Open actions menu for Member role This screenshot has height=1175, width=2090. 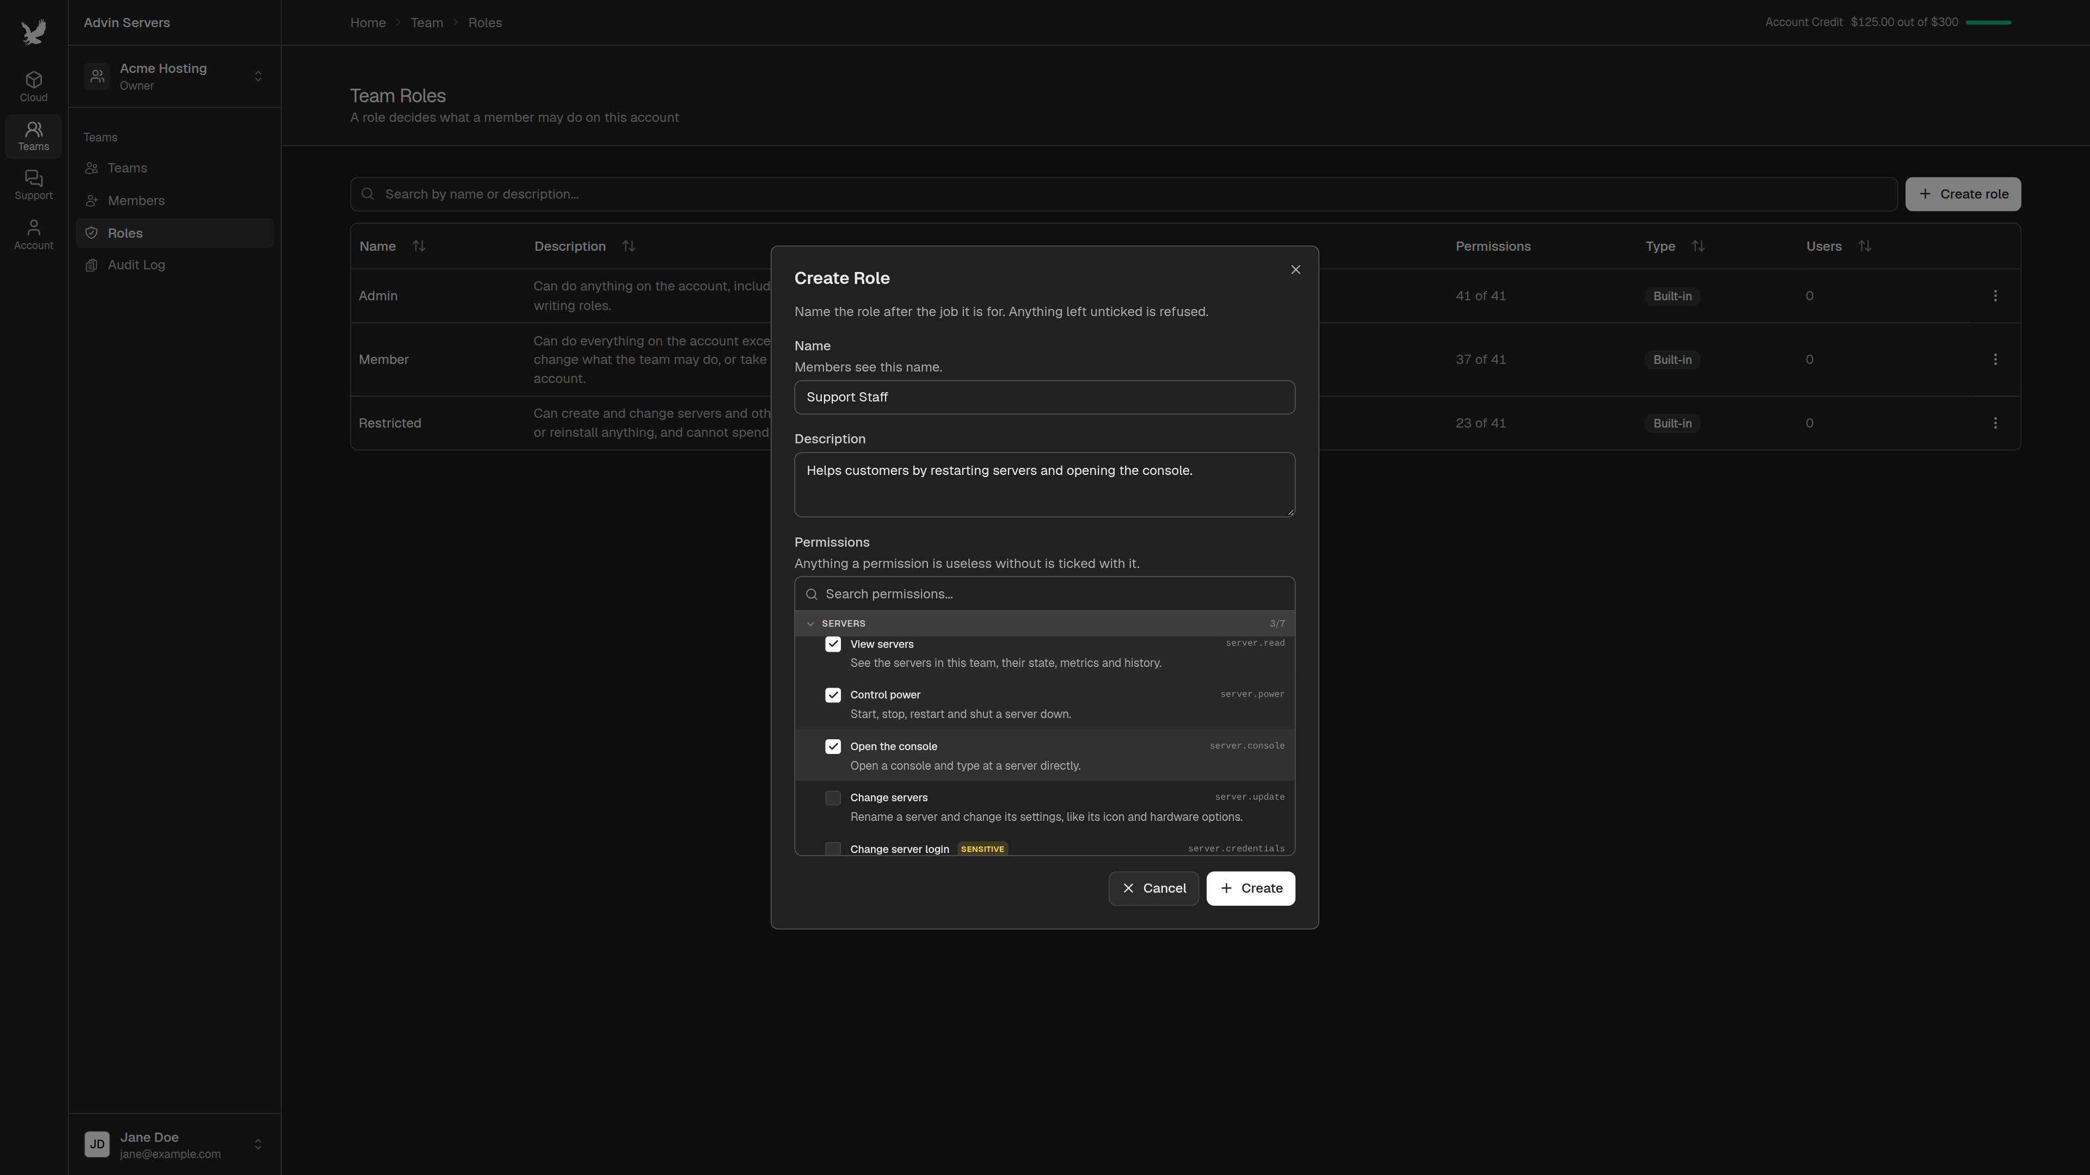pyautogui.click(x=1995, y=359)
